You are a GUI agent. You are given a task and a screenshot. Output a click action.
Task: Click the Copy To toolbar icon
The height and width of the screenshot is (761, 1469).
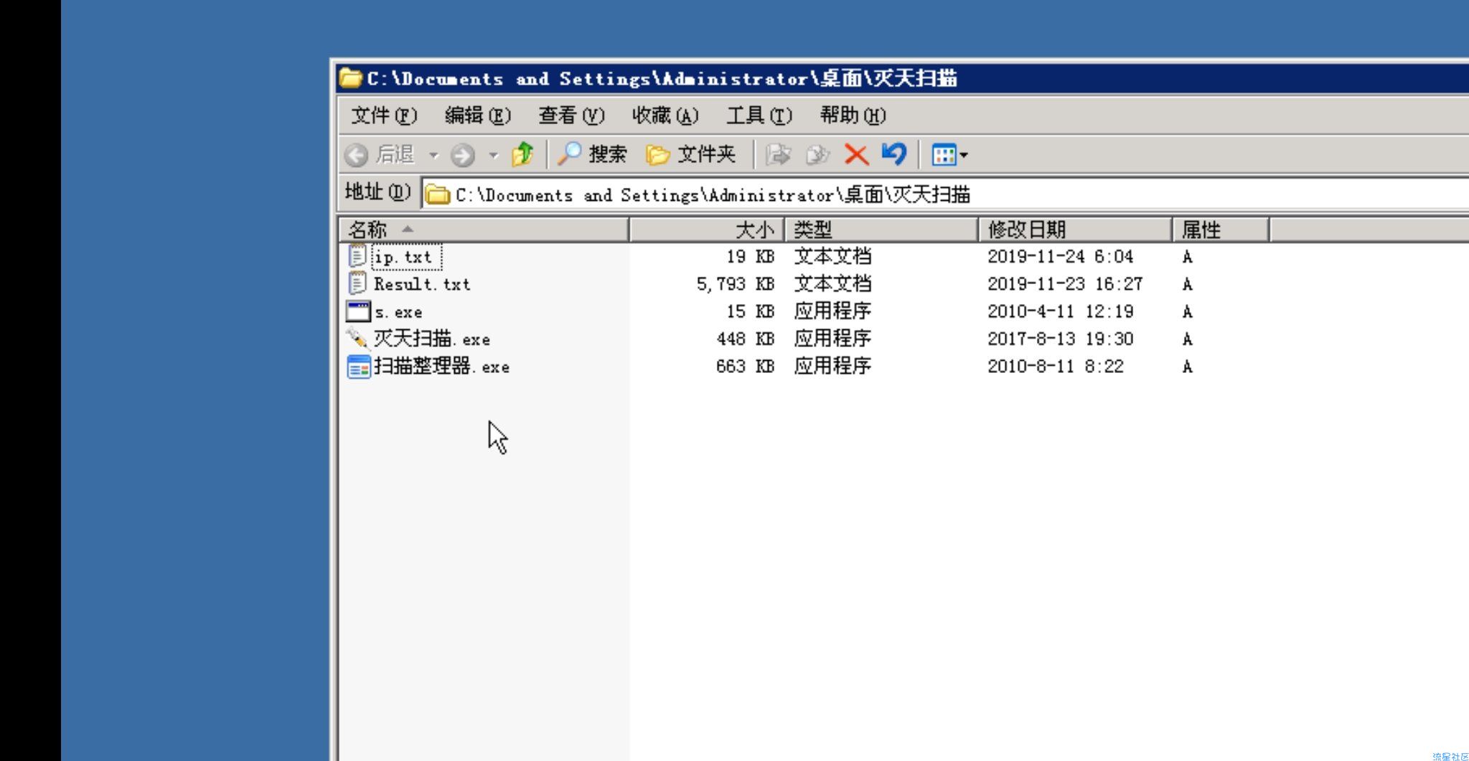pos(817,154)
